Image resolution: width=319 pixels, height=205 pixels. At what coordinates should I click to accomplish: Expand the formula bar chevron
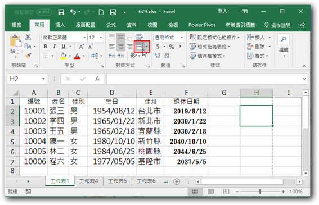tap(304, 79)
